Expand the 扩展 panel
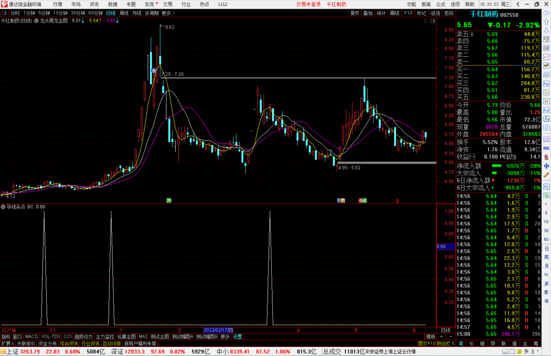The width and height of the screenshot is (551, 356). (8, 343)
